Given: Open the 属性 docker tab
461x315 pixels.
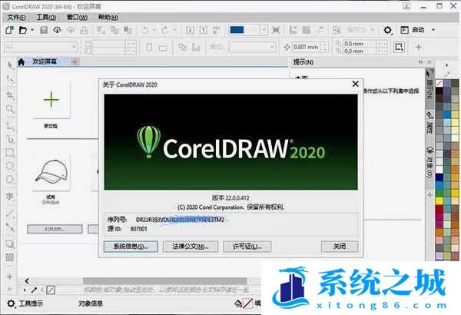Looking at the screenshot, I should tap(429, 123).
